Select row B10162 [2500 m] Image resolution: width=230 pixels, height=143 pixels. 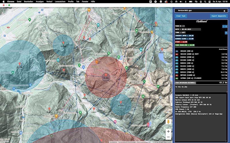(x=201, y=57)
